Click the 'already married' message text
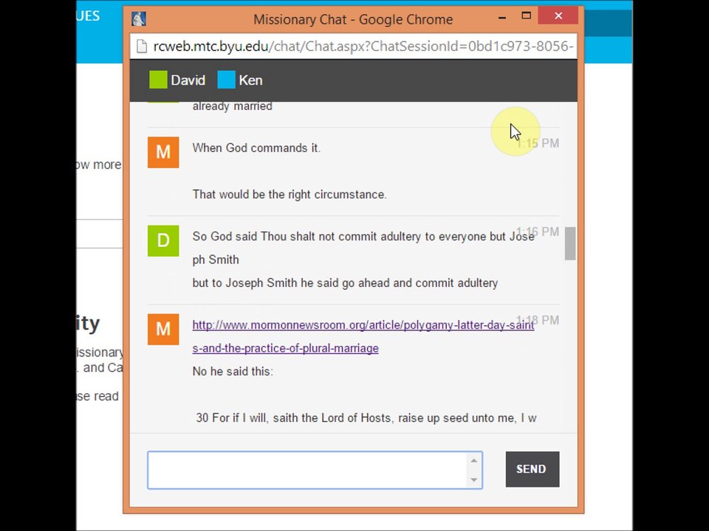This screenshot has width=709, height=531. point(233,106)
